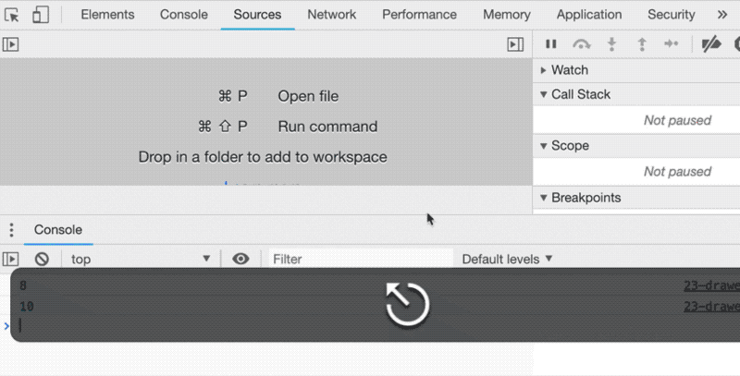Screen dimensions: 740x376
Task: Show more tabs with the chevron button
Action: pyautogui.click(x=722, y=15)
